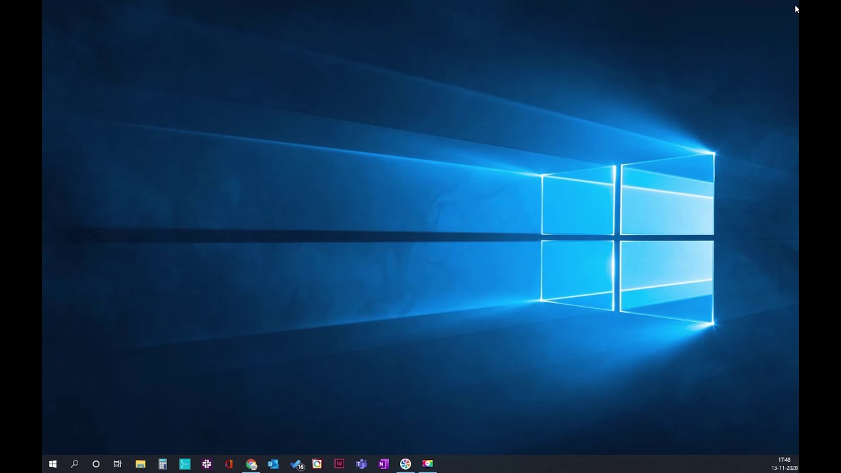Launch the Calculator app

[x=162, y=464]
